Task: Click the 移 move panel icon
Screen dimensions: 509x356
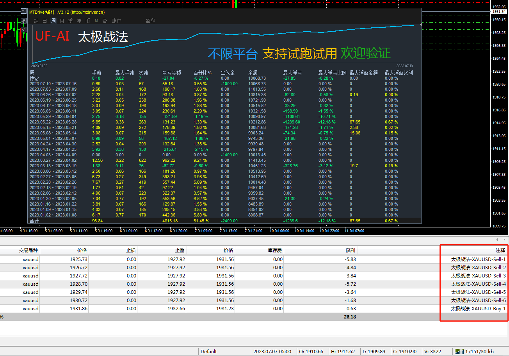Action: coord(24,21)
